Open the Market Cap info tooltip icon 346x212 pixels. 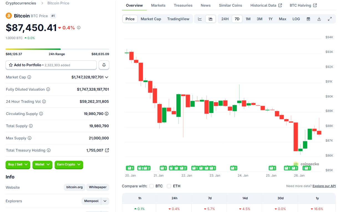point(29,77)
